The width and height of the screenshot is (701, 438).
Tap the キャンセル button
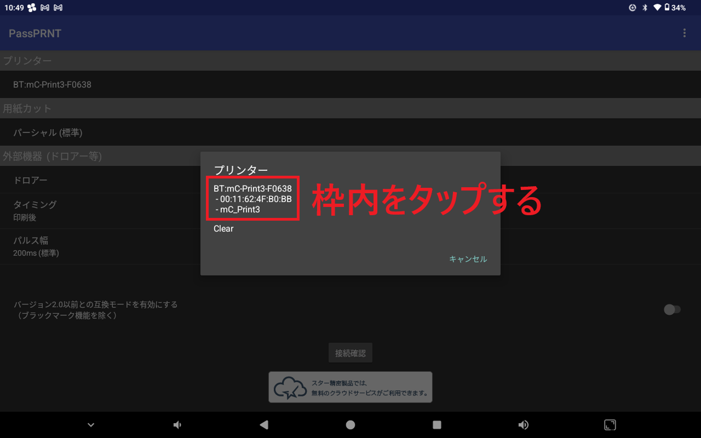pyautogui.click(x=468, y=259)
